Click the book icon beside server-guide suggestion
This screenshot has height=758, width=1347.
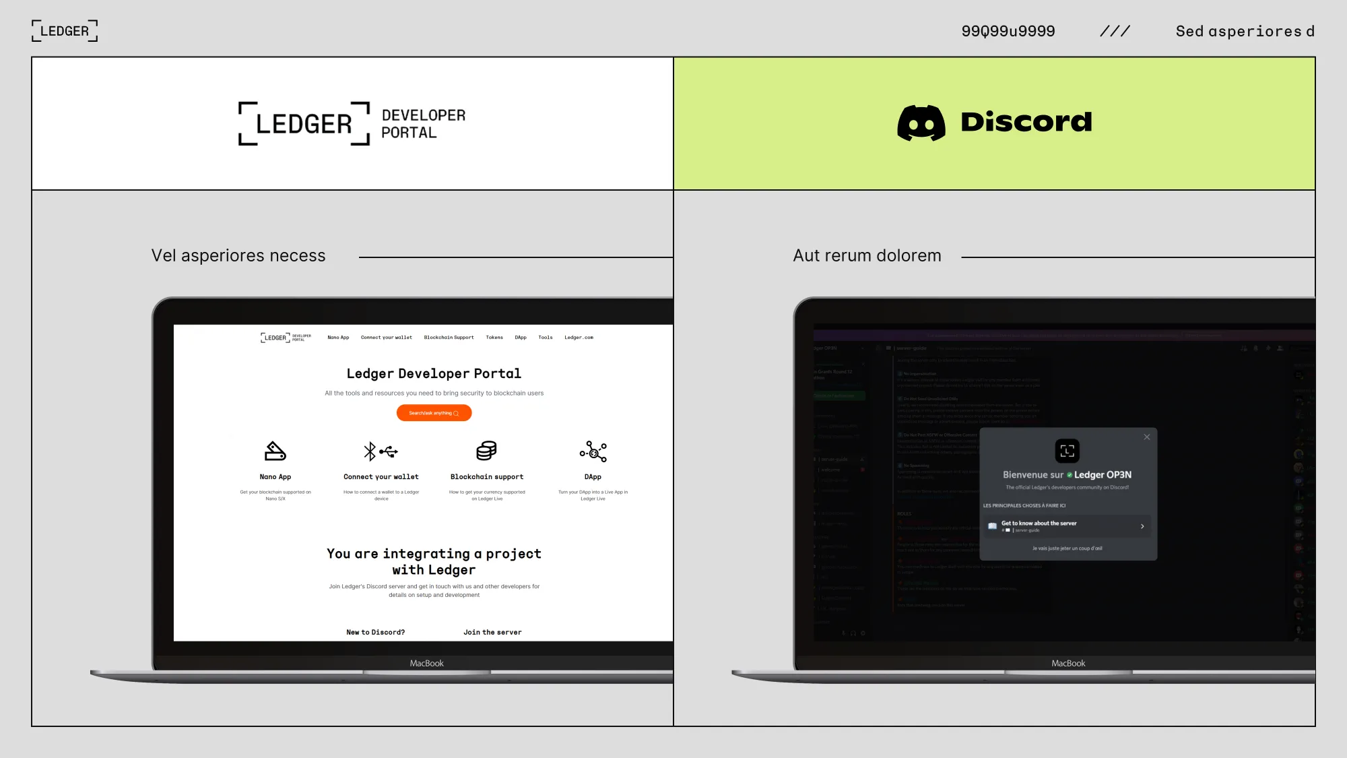pyautogui.click(x=991, y=526)
